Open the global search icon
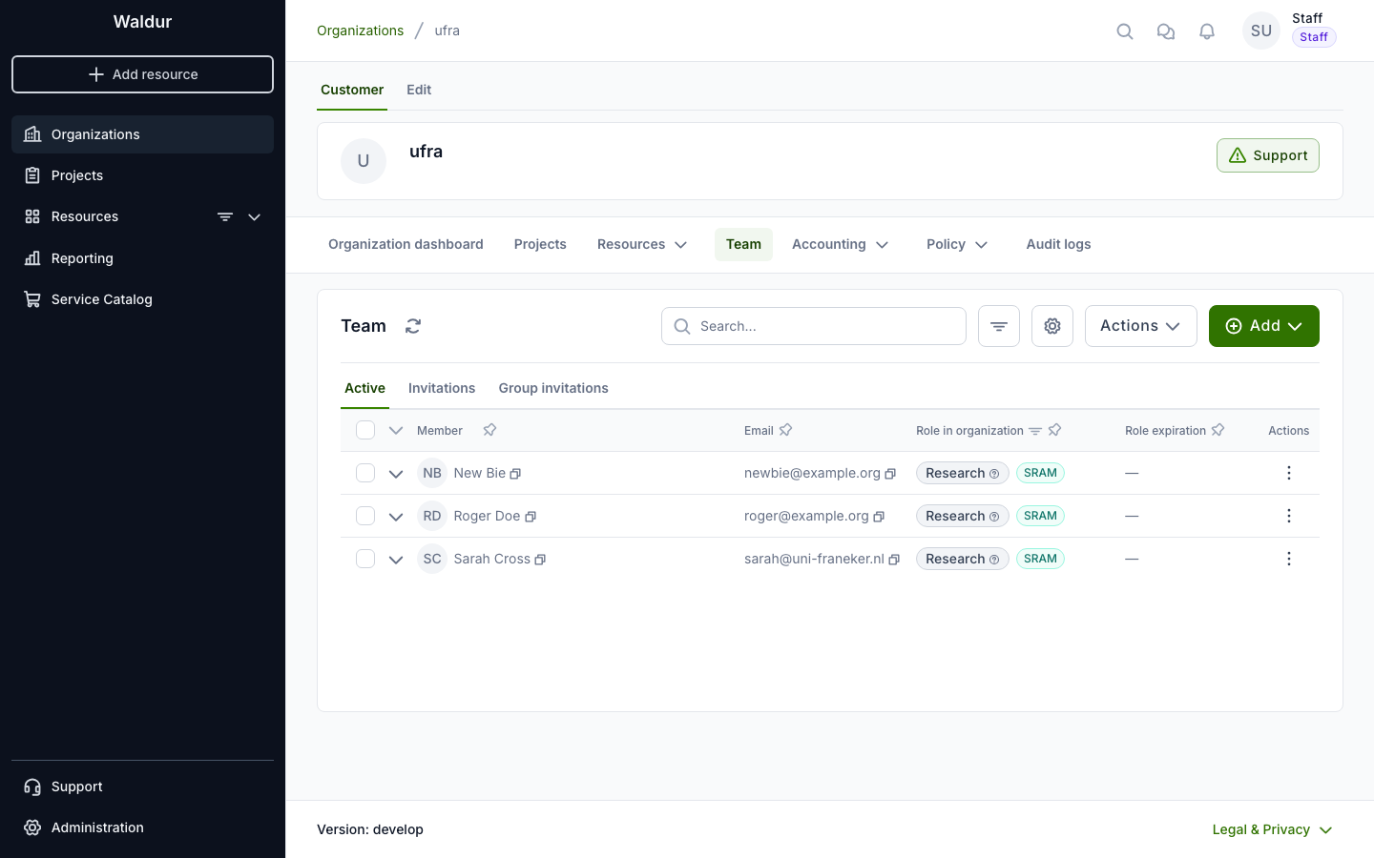The image size is (1374, 858). (1125, 31)
